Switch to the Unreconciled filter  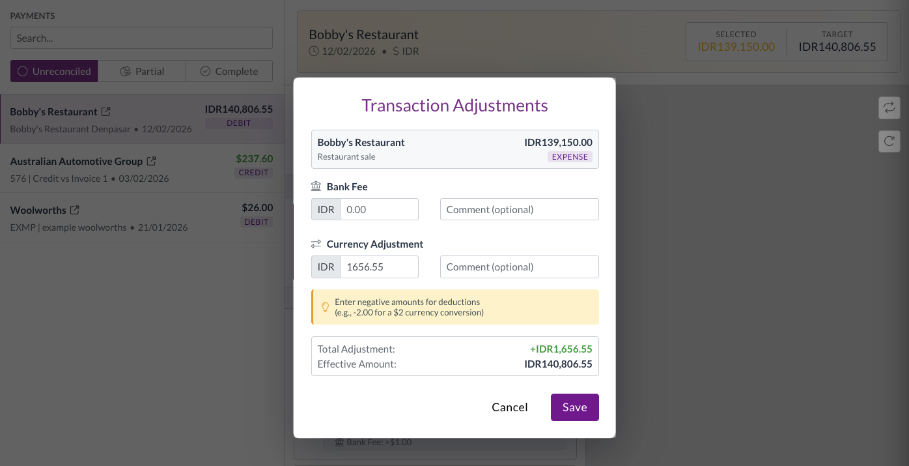54,72
